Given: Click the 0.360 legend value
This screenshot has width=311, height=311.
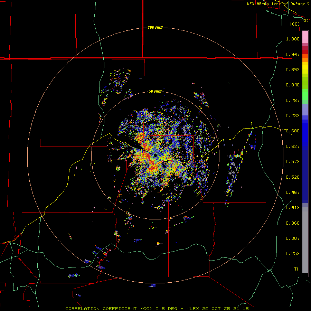Looking at the screenshot, I should pos(293,223).
